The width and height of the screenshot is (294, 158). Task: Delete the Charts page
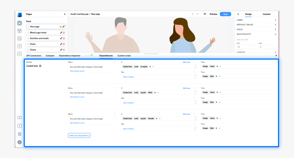[64, 50]
